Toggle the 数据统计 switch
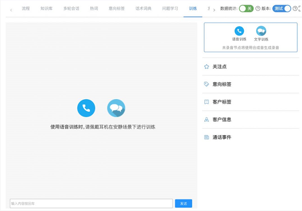This screenshot has width=302, height=211. pyautogui.click(x=246, y=9)
